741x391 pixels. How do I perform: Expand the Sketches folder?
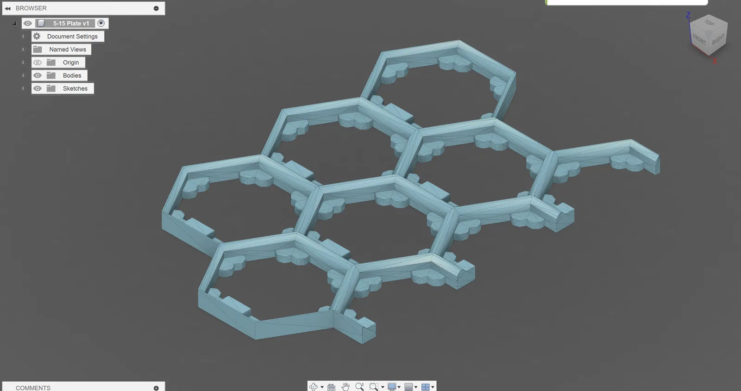(23, 88)
